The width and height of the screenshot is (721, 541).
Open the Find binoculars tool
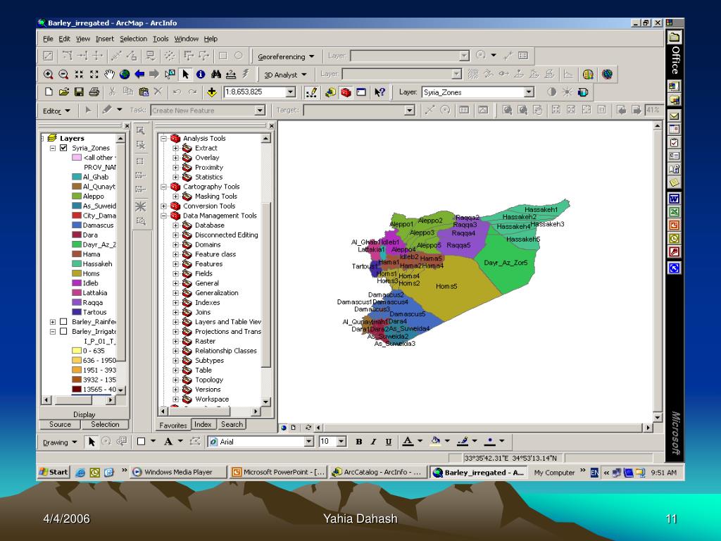pyautogui.click(x=215, y=74)
